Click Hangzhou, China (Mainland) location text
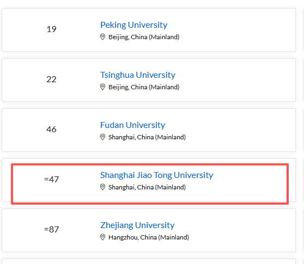The width and height of the screenshot is (304, 264). coord(149,237)
